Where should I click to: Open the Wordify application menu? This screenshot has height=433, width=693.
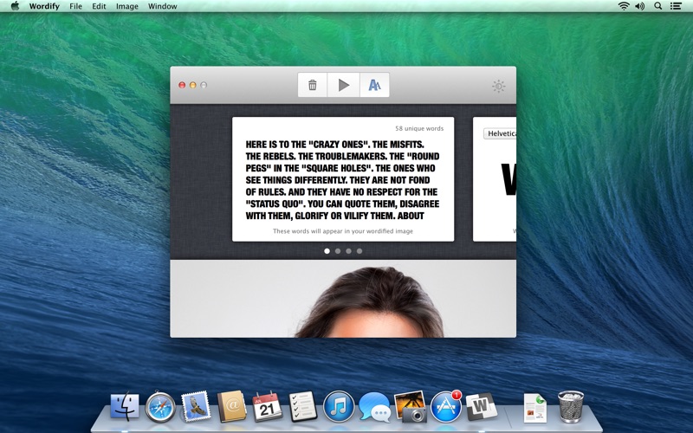point(44,6)
